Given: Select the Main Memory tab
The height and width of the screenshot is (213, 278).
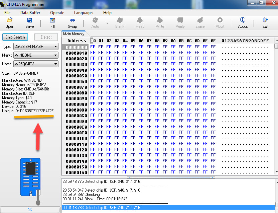Looking at the screenshot, I should 74,34.
